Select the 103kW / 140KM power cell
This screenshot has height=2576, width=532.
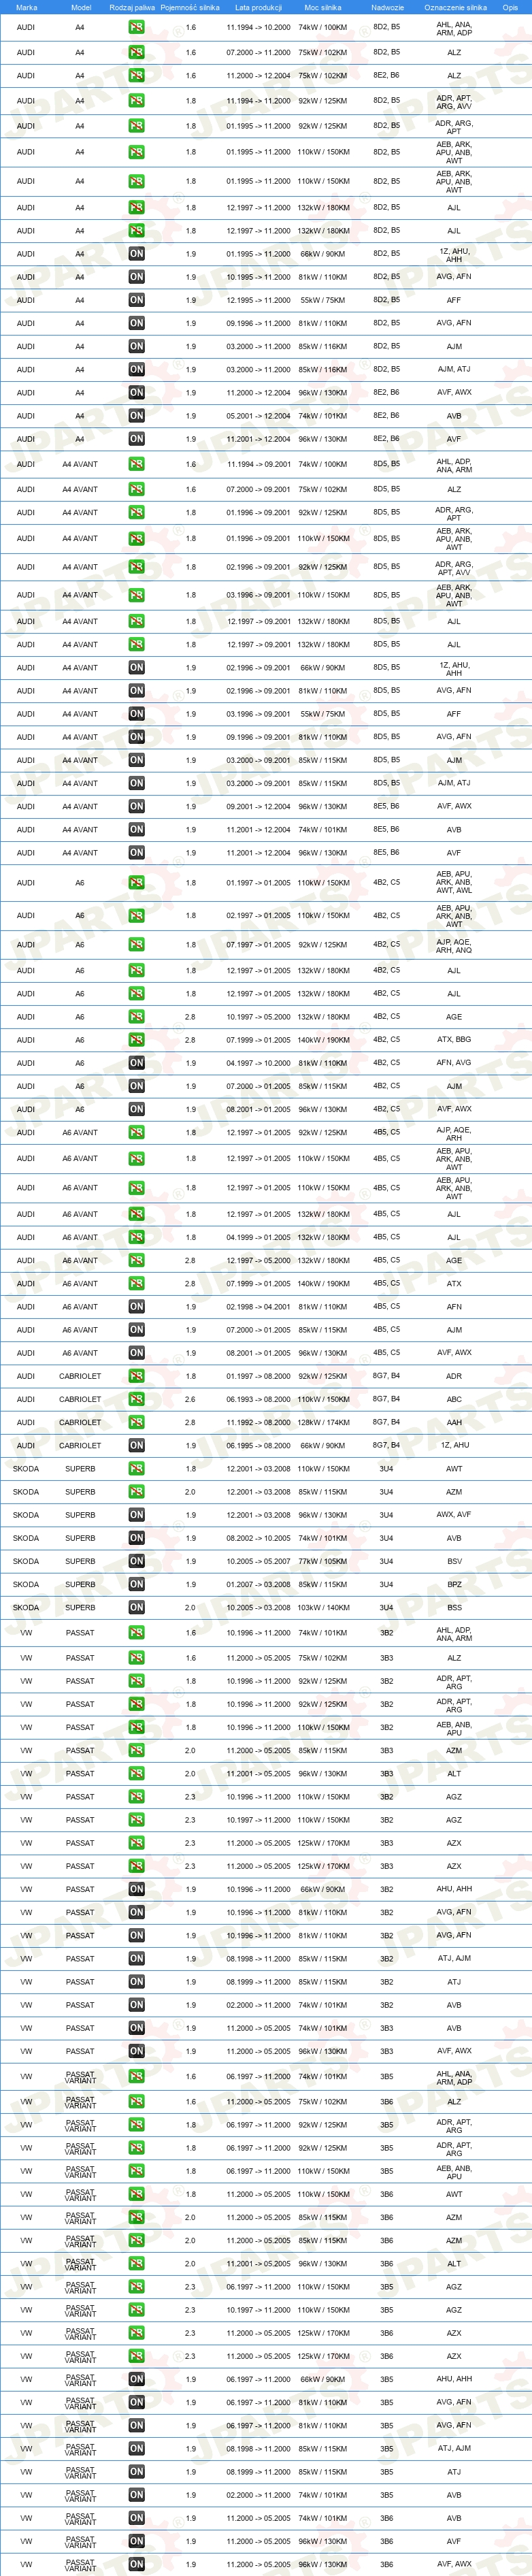[323, 1607]
